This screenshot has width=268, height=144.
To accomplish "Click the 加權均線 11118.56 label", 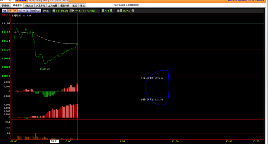I will click(x=22, y=16).
